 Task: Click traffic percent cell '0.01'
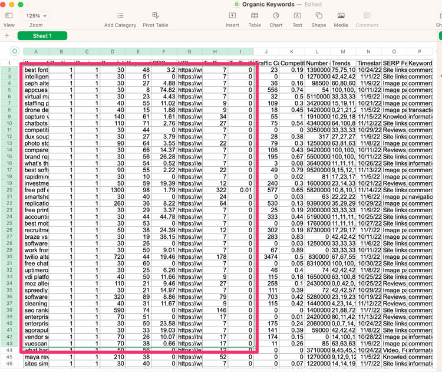[x=240, y=190]
